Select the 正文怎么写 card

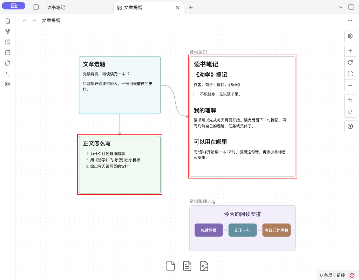click(120, 164)
